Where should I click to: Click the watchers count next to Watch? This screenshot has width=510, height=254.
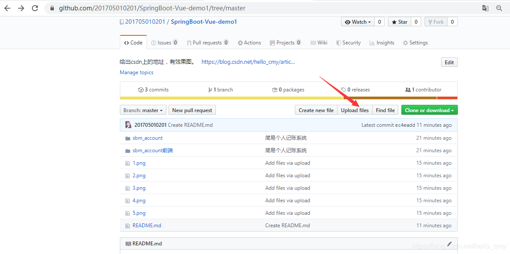(379, 22)
